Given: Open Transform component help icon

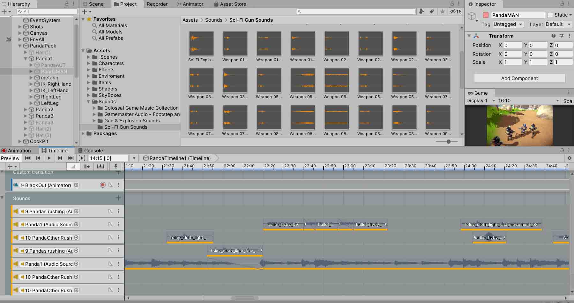Looking at the screenshot, I should (x=554, y=36).
